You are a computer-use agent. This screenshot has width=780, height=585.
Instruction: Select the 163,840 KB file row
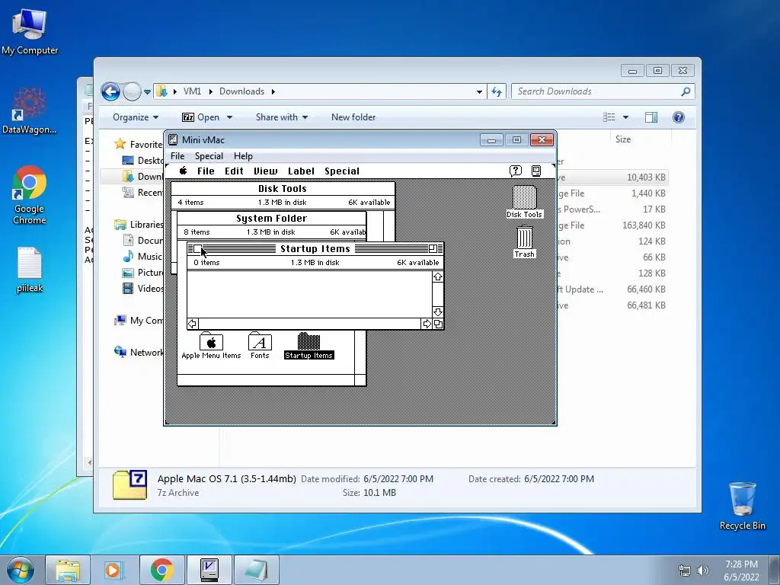[x=612, y=225]
